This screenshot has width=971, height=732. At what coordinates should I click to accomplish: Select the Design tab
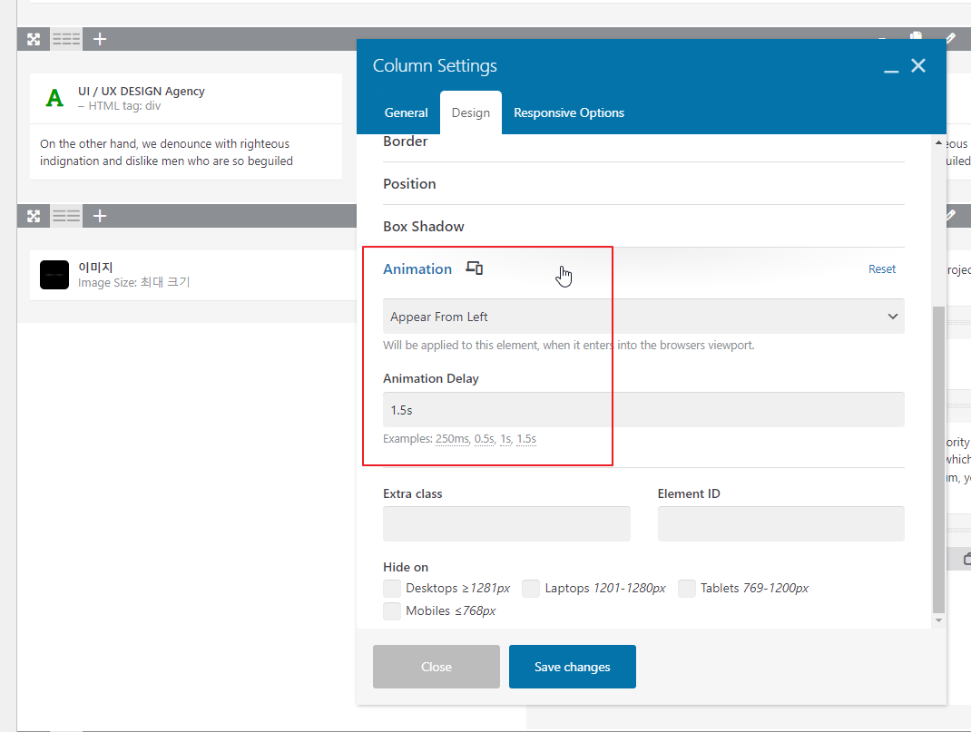[471, 112]
